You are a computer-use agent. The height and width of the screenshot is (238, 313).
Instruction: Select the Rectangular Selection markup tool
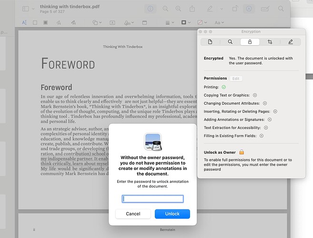coord(35,22)
